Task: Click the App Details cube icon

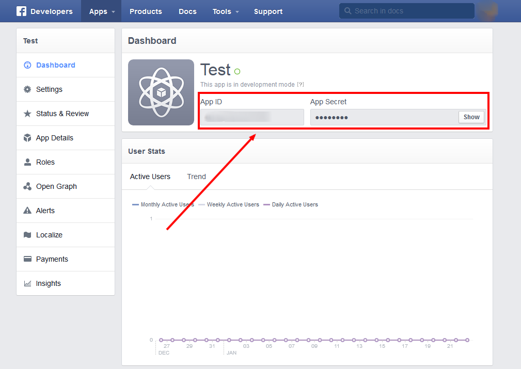Action: pyautogui.click(x=28, y=138)
